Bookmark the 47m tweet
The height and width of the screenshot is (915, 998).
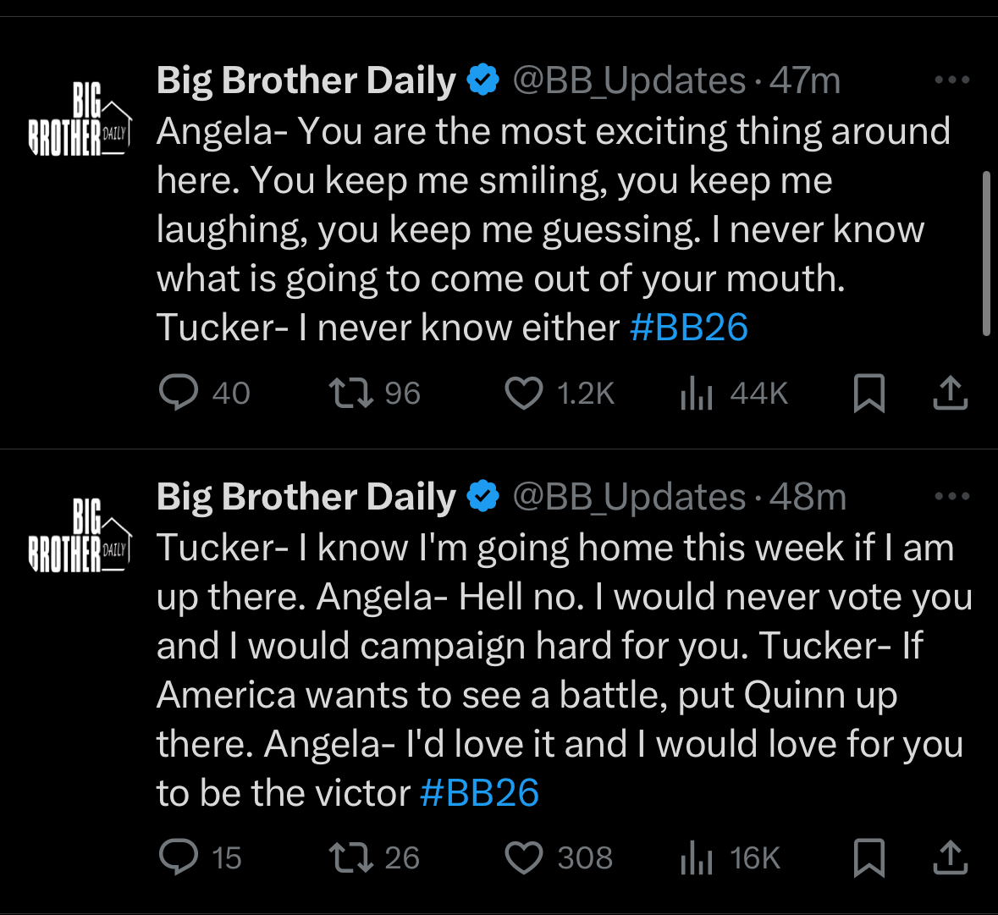(868, 393)
